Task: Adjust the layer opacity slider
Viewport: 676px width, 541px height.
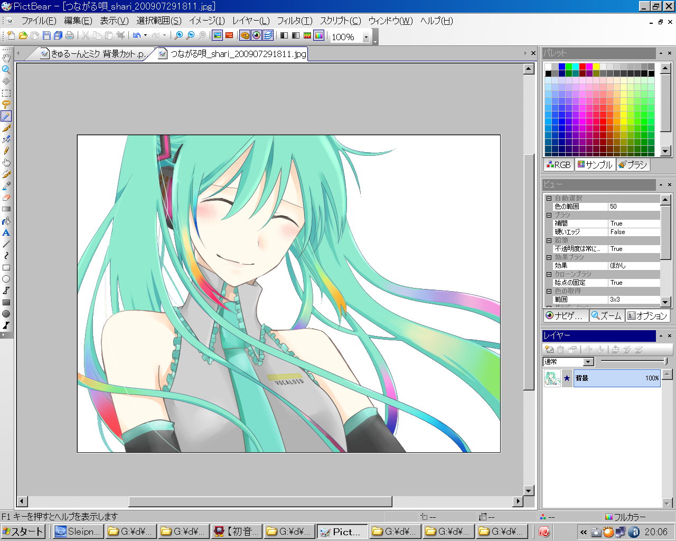Action: coord(665,361)
